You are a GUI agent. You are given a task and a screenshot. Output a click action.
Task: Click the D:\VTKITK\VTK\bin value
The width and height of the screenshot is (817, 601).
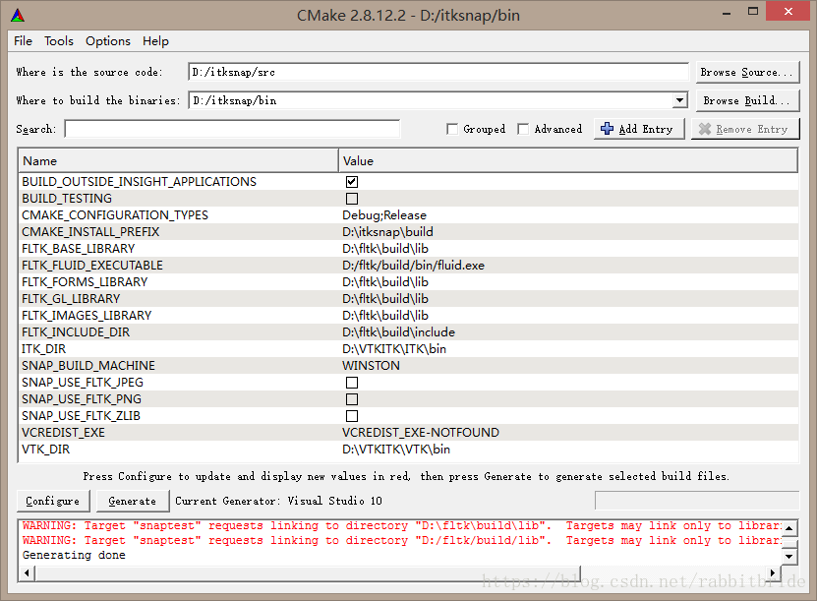[396, 450]
